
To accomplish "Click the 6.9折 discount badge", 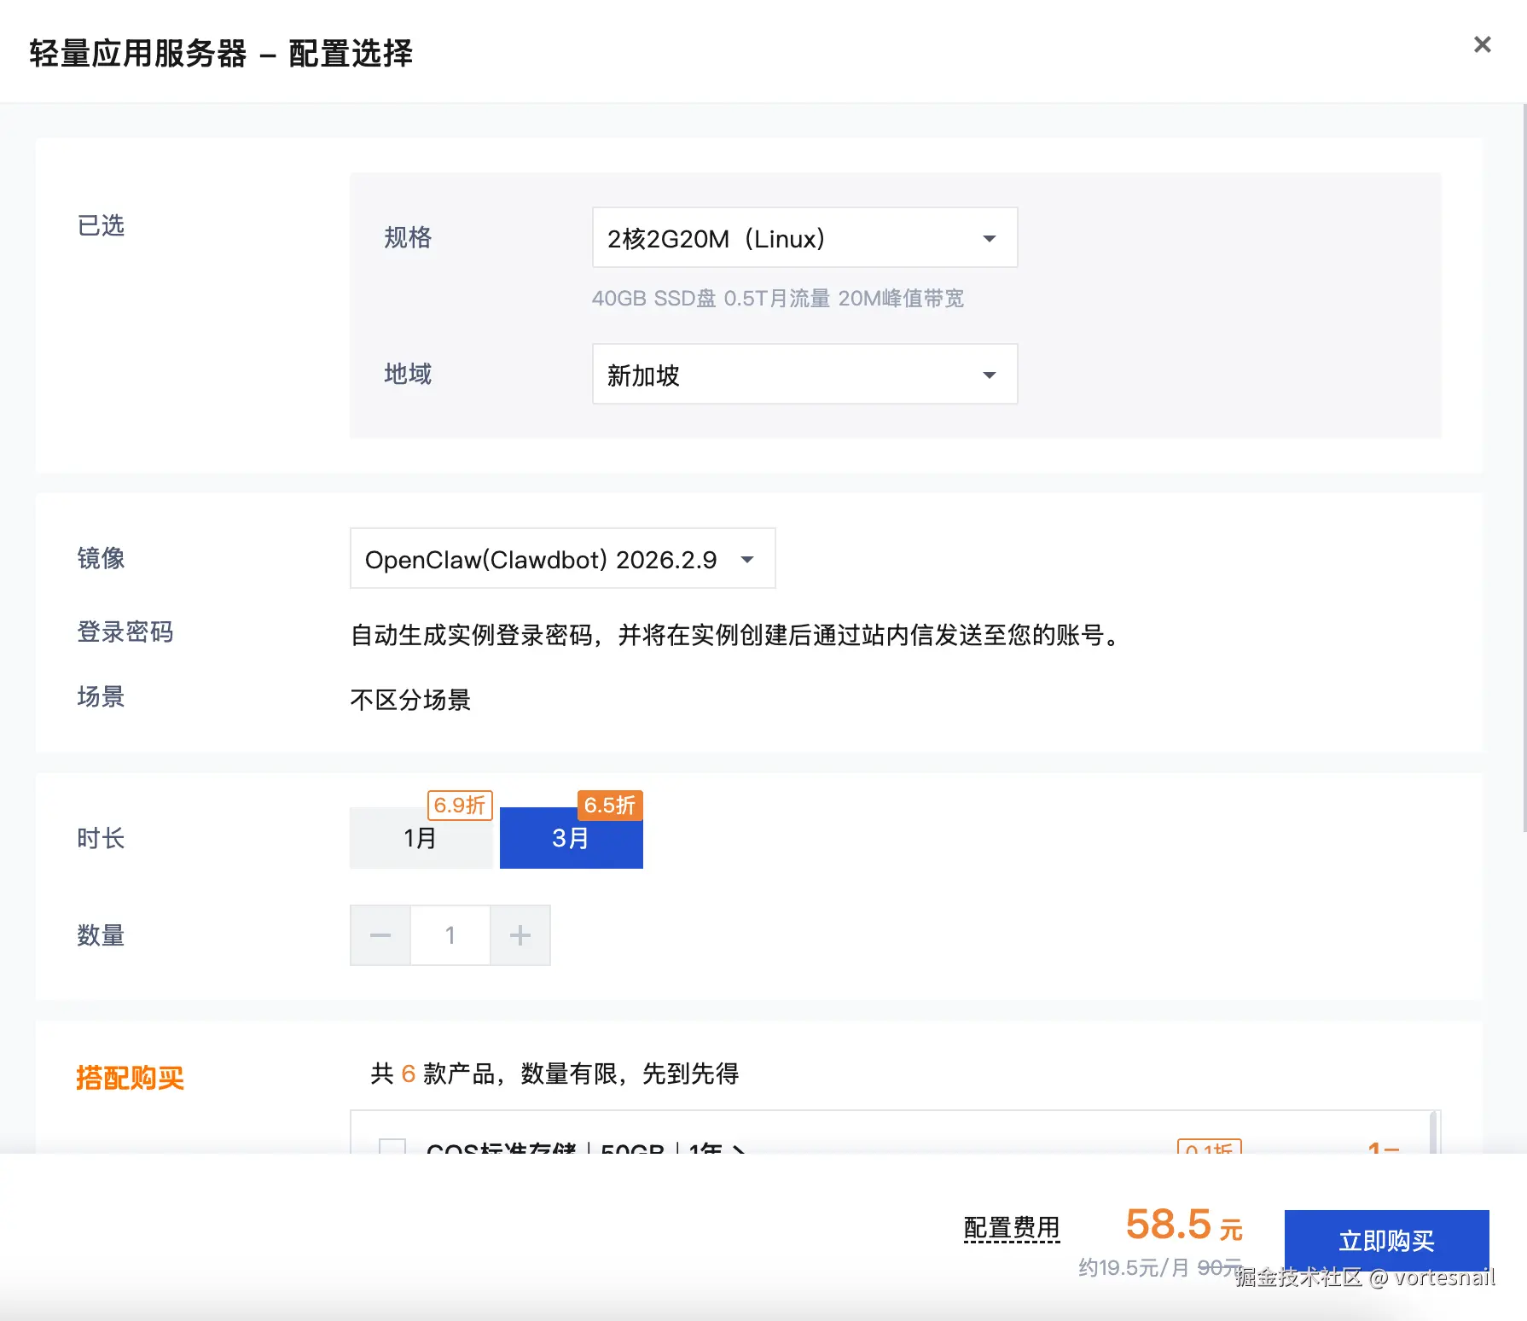I will click(459, 805).
